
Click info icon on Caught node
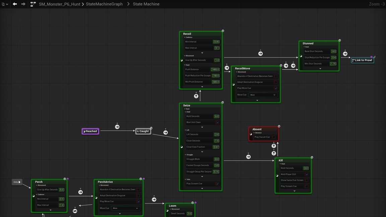coord(151,128)
